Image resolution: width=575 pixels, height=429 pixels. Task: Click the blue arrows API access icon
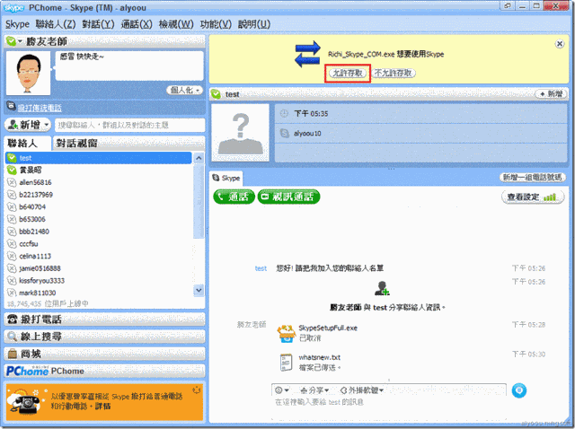coord(307,54)
